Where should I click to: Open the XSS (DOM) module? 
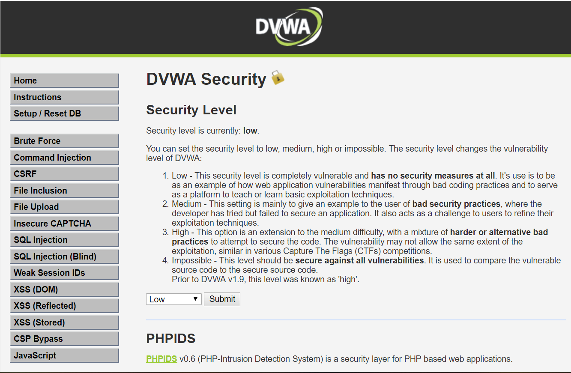pyautogui.click(x=64, y=289)
